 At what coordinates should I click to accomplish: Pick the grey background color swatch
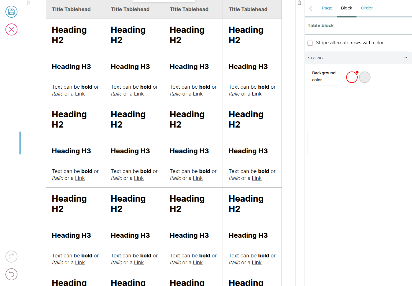[x=365, y=77]
